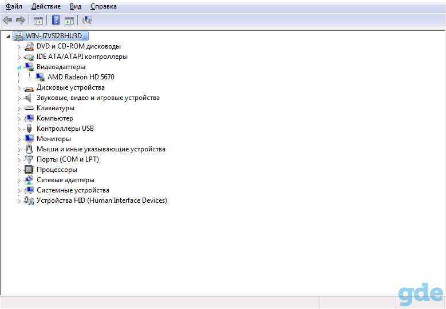Expand the Мониторы branch

[19, 139]
